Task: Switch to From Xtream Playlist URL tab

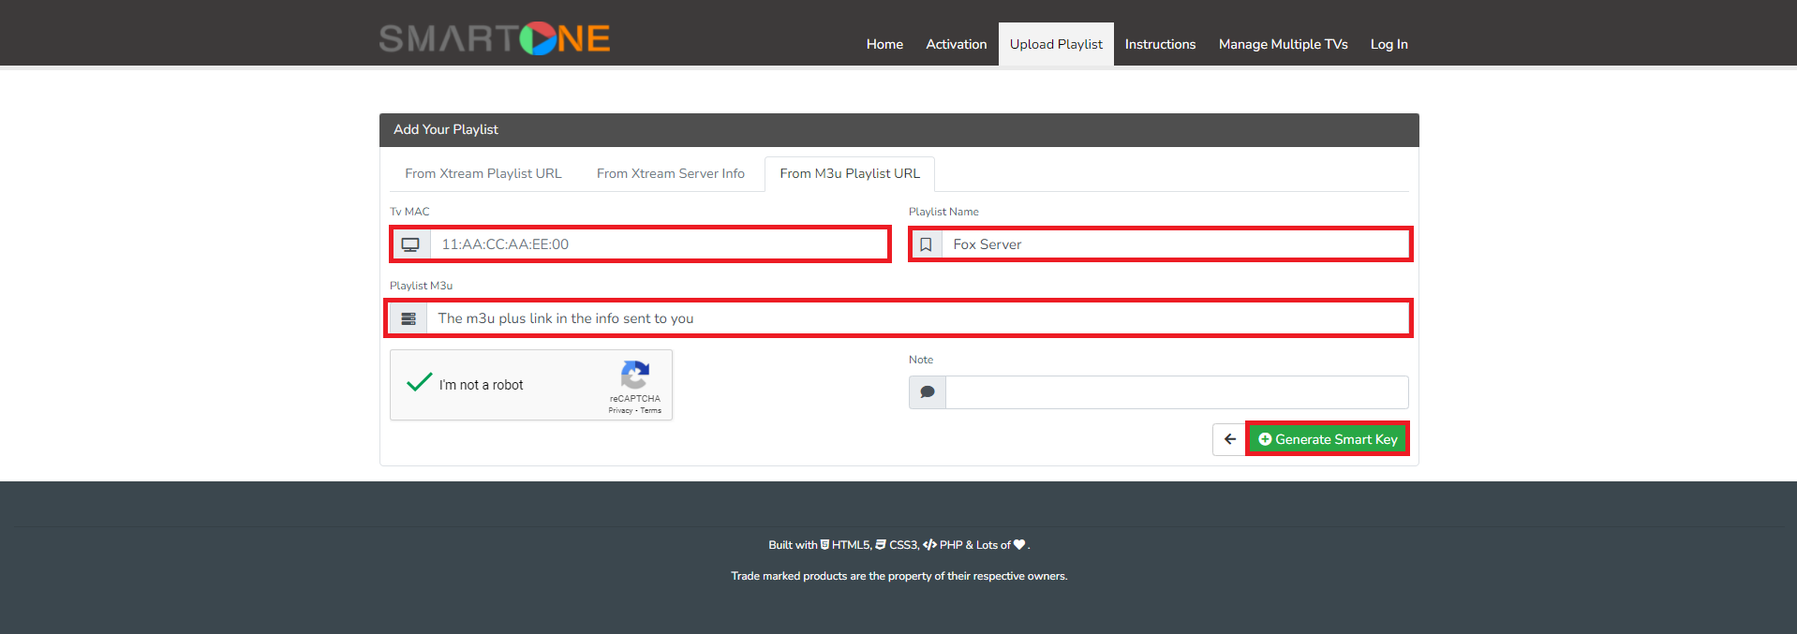Action: click(483, 174)
